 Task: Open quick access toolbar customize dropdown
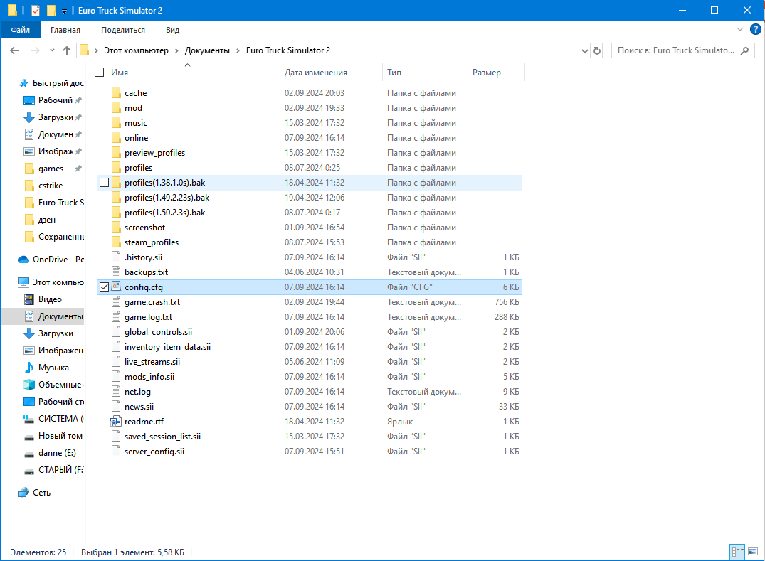[64, 11]
